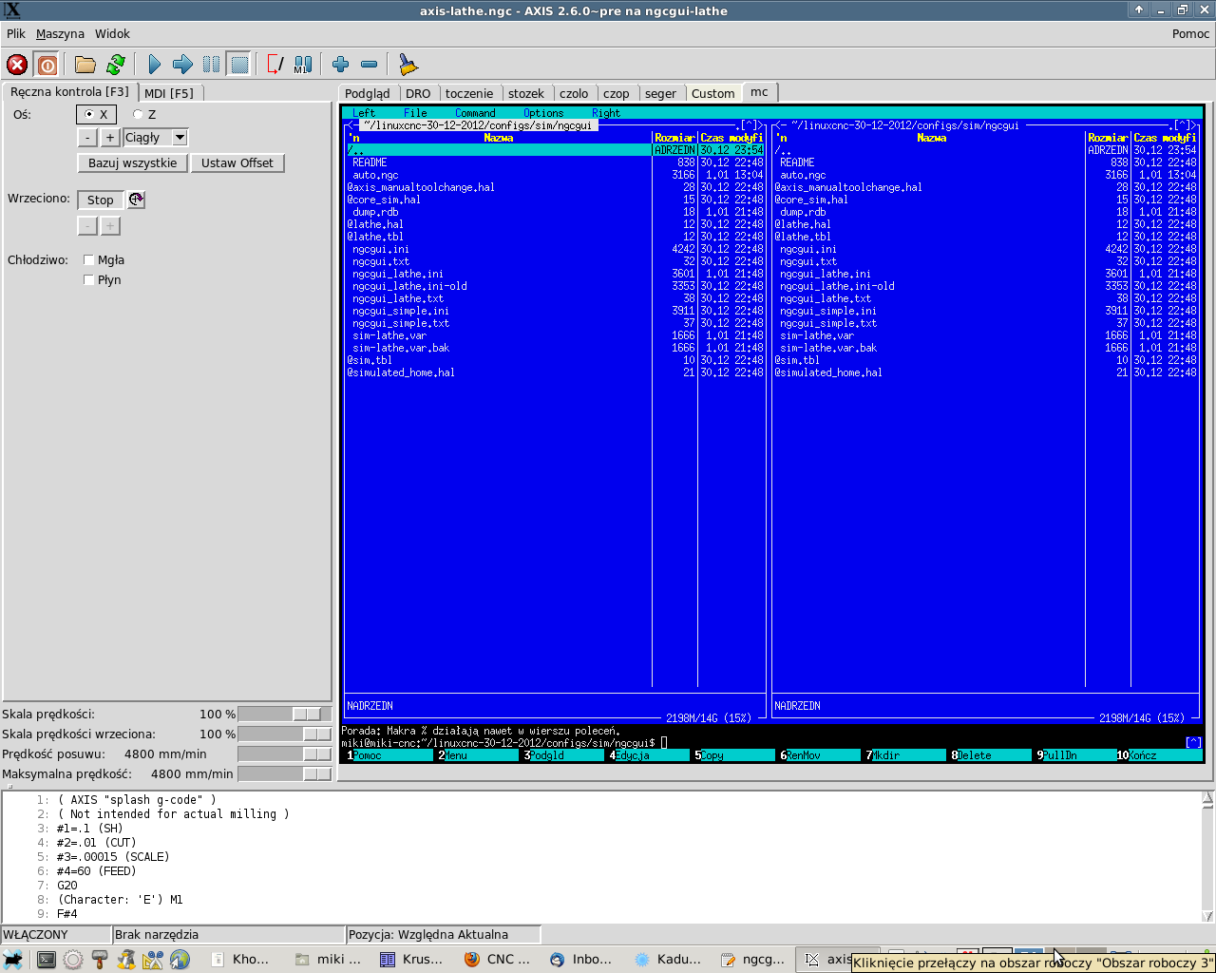Switch to the stozek tab

pyautogui.click(x=526, y=93)
